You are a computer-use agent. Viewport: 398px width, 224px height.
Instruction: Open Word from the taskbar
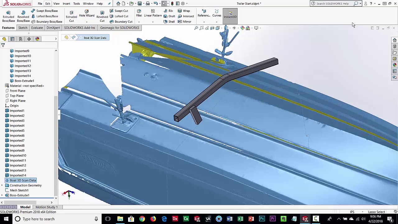click(229, 219)
